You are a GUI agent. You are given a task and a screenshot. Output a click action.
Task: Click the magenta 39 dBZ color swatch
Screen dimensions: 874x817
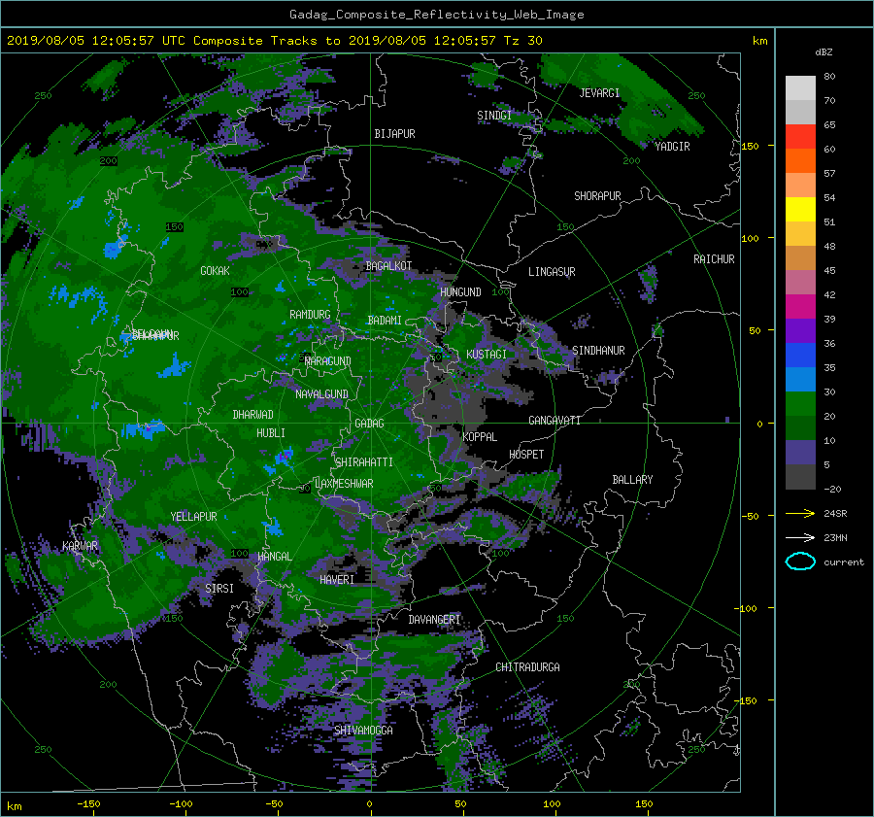[x=800, y=307]
